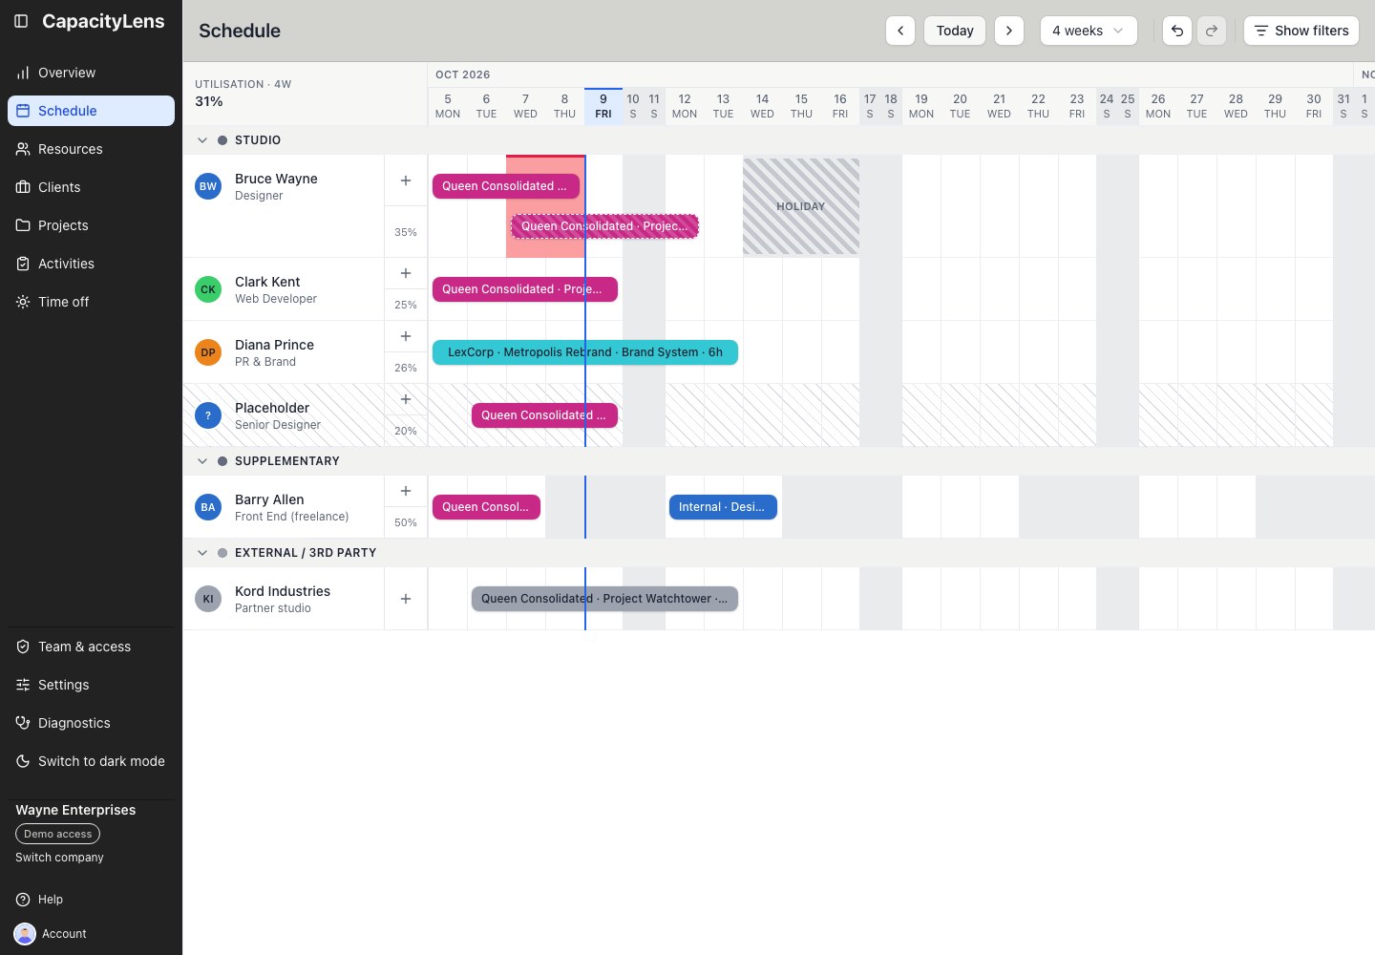Open the account avatar menu

click(25, 934)
